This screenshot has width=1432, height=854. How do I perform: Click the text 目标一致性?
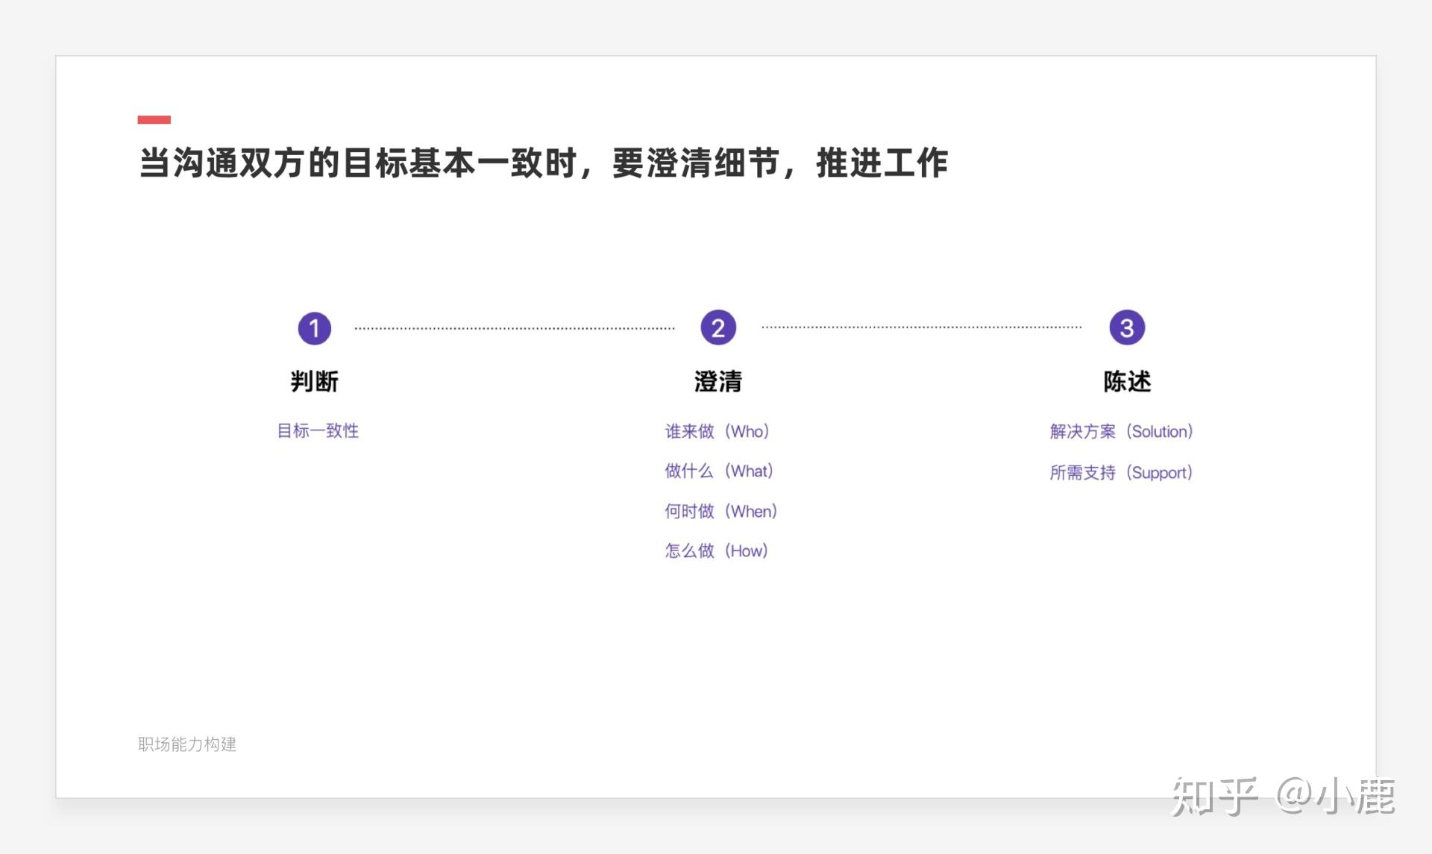point(318,431)
